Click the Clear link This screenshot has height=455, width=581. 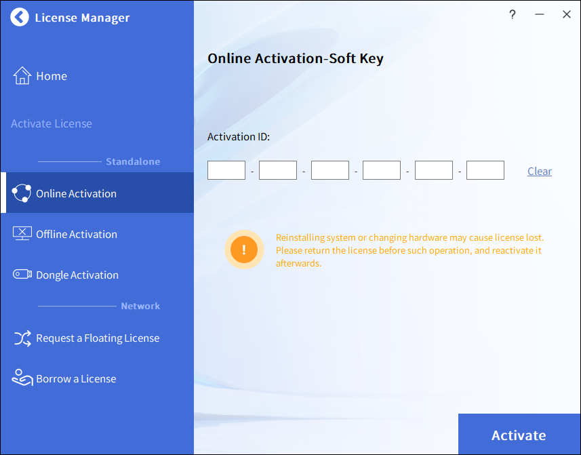(540, 171)
